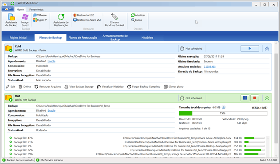280x164 pixels.
Task: Click Forçar Backup Completo
Action: (144, 87)
